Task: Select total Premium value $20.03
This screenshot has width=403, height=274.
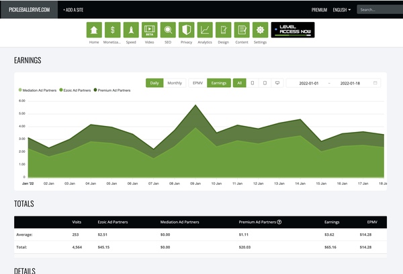Action: 244,247
